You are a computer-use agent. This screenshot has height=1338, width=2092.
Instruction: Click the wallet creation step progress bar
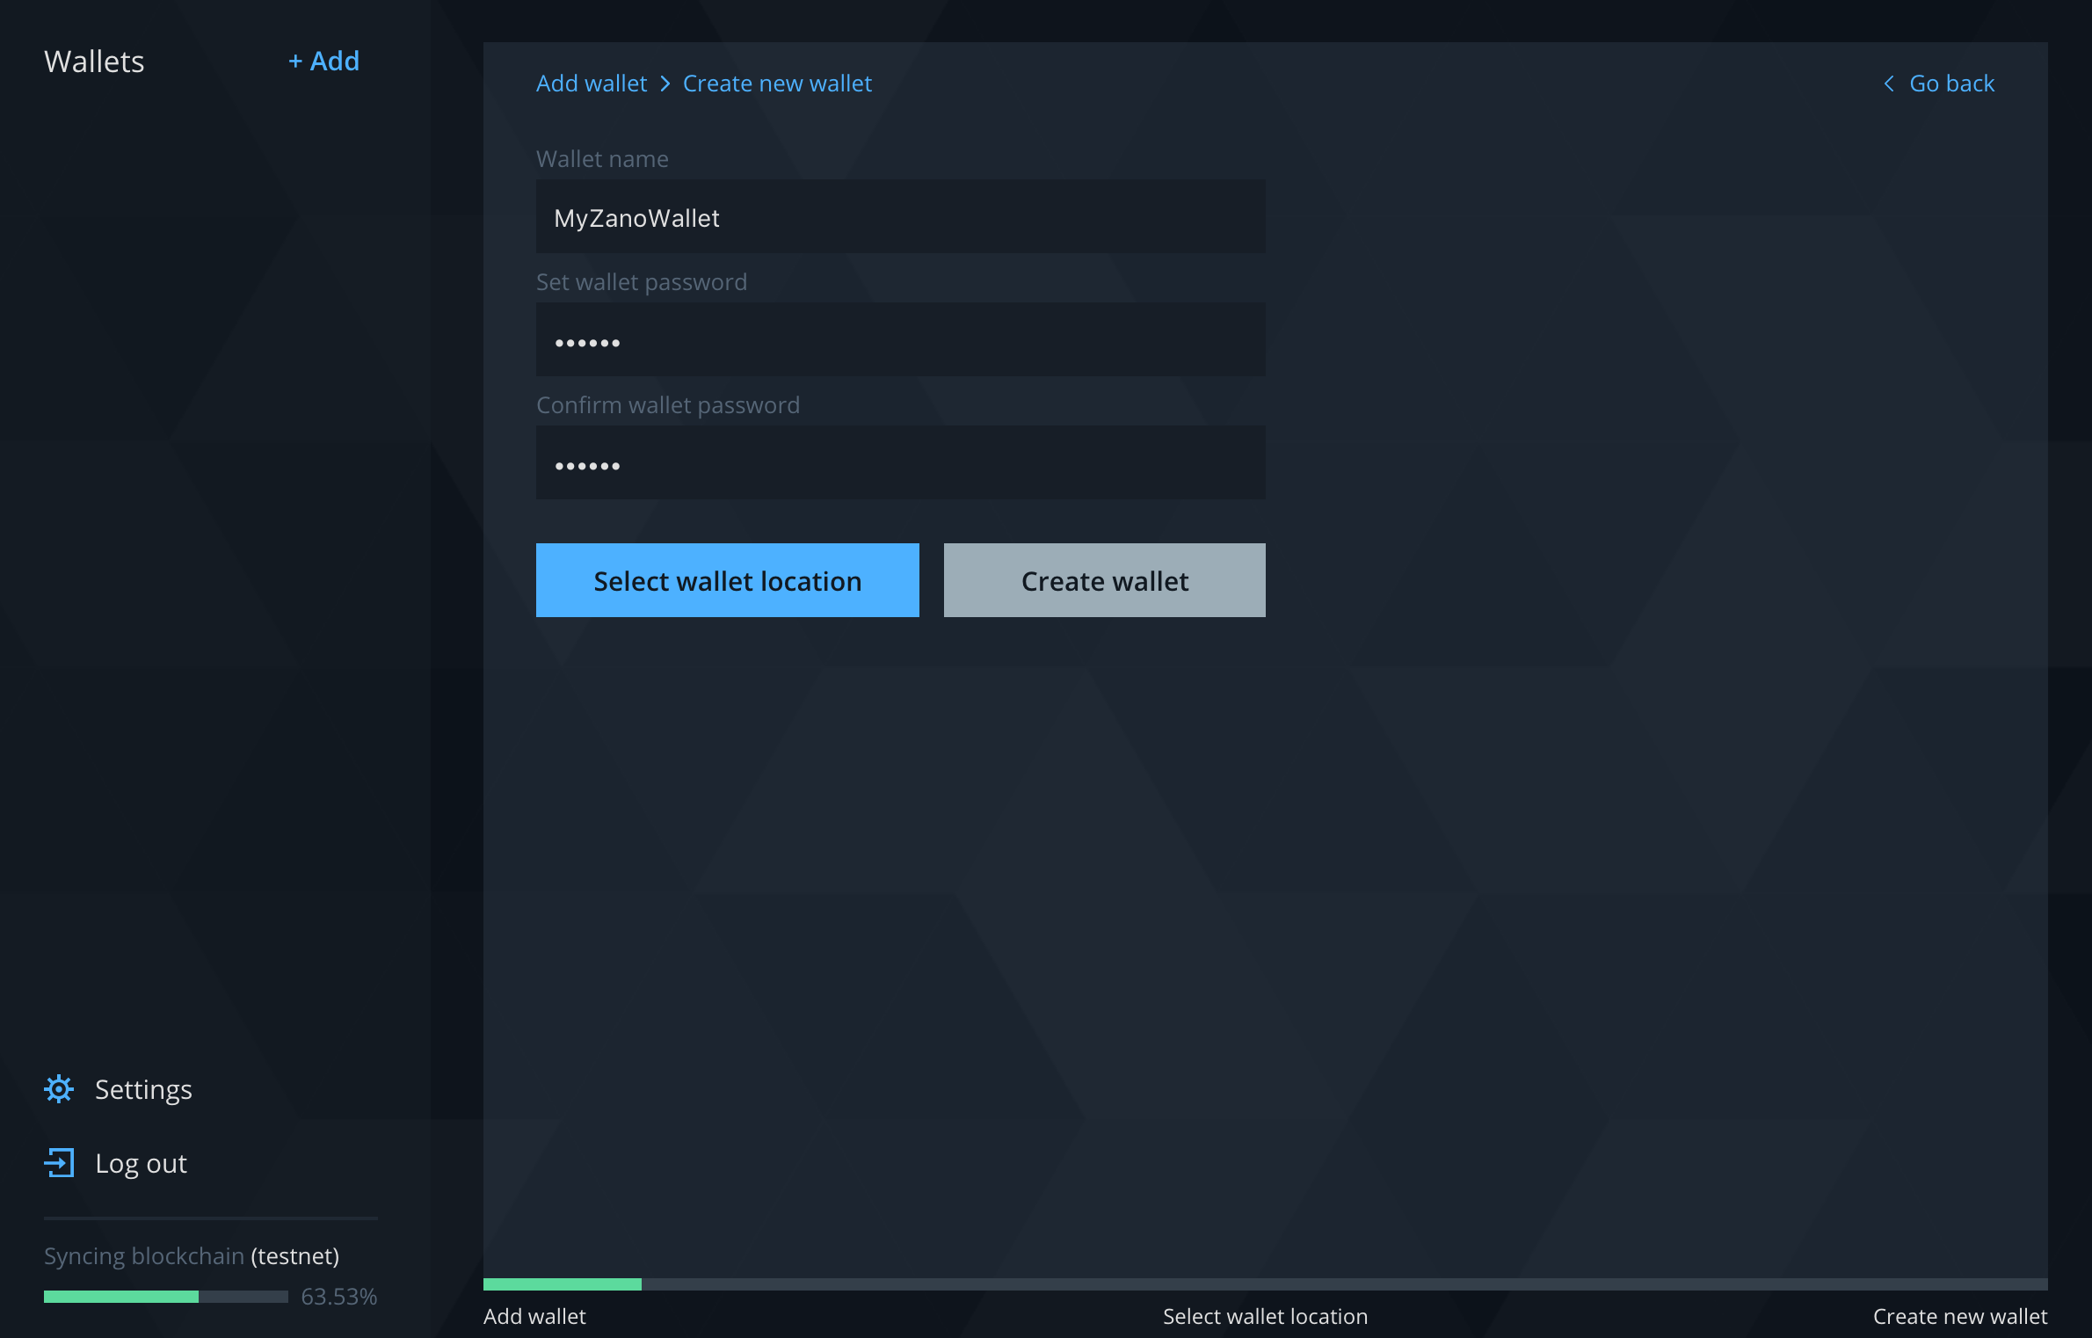(x=1264, y=1284)
